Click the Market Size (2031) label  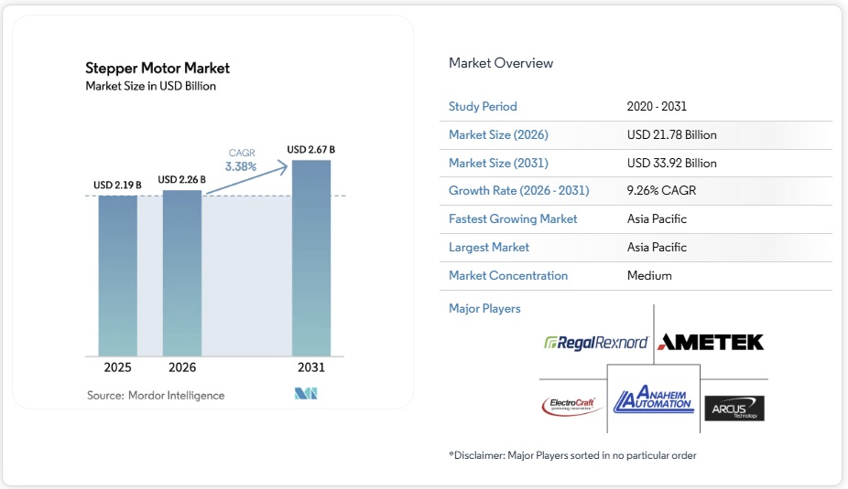pyautogui.click(x=498, y=164)
